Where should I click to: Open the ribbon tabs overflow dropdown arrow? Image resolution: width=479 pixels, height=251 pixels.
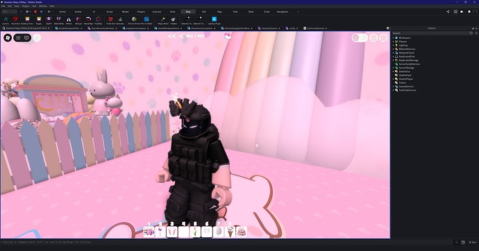pos(298,12)
